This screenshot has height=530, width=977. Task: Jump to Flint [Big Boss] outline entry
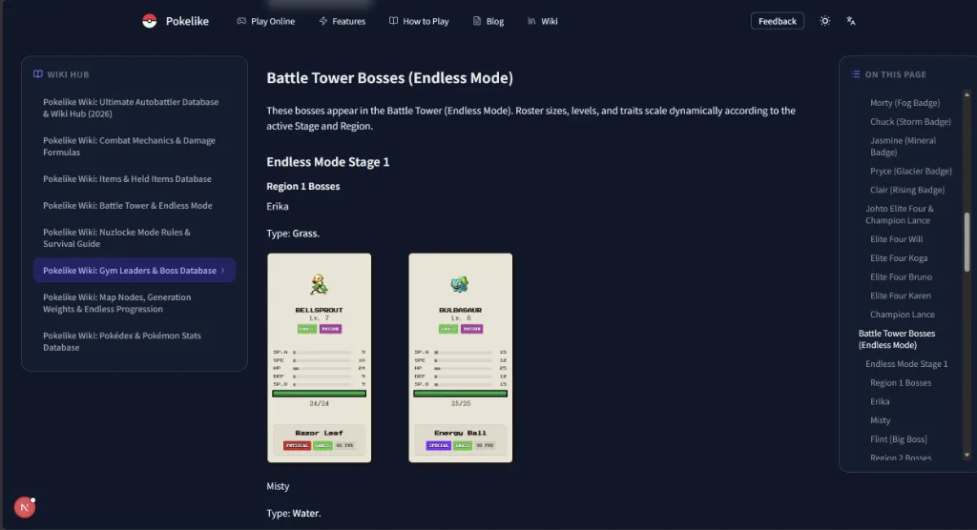pyautogui.click(x=899, y=439)
